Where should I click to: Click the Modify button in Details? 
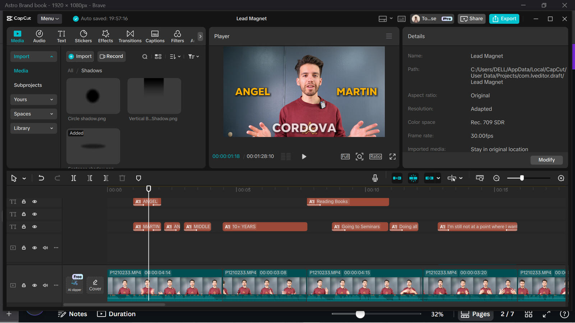point(547,160)
